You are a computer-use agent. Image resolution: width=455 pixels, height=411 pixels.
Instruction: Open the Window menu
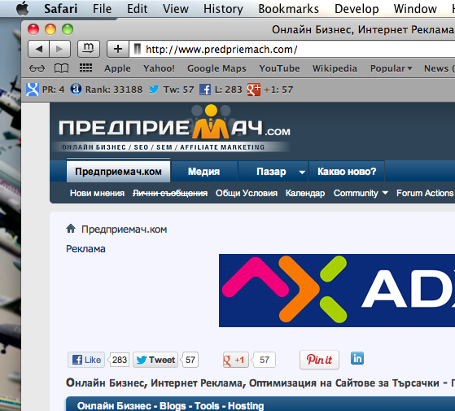pos(415,9)
